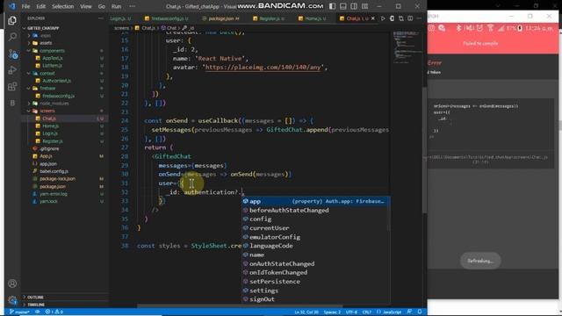Toggle the Primary Side Bar layout icon
Screen dimensions: 562x316
[x=332, y=6]
